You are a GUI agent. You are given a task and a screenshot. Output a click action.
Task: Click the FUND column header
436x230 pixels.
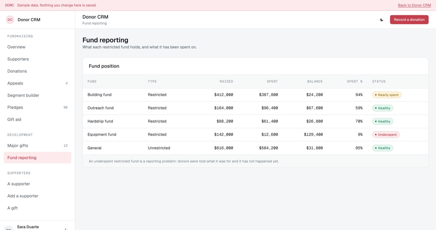pyautogui.click(x=92, y=81)
